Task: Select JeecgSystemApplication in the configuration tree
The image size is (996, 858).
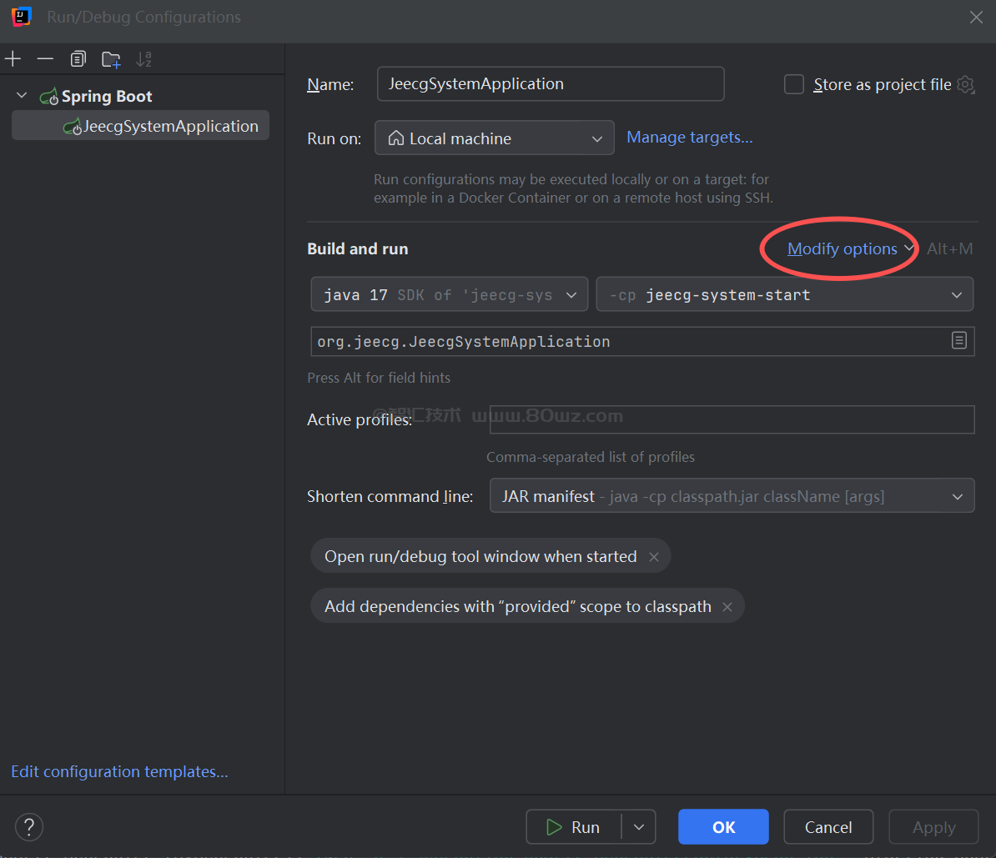Action: [140, 126]
